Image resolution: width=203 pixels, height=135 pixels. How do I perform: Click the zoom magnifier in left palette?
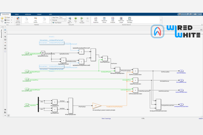(x=5, y=37)
